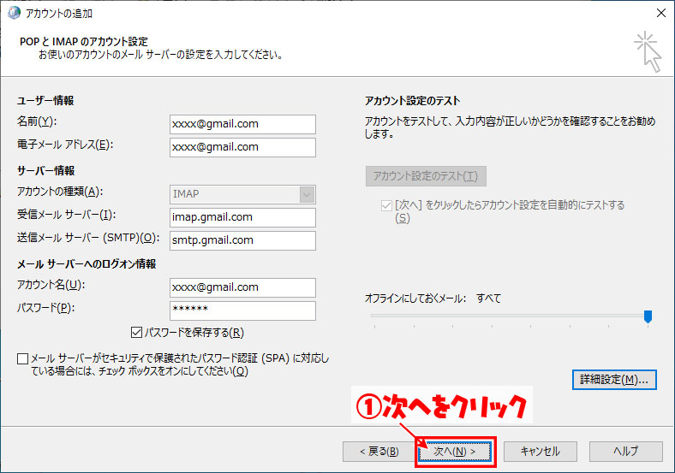Click the 受信メール サーバー field
The image size is (675, 473).
[242, 217]
